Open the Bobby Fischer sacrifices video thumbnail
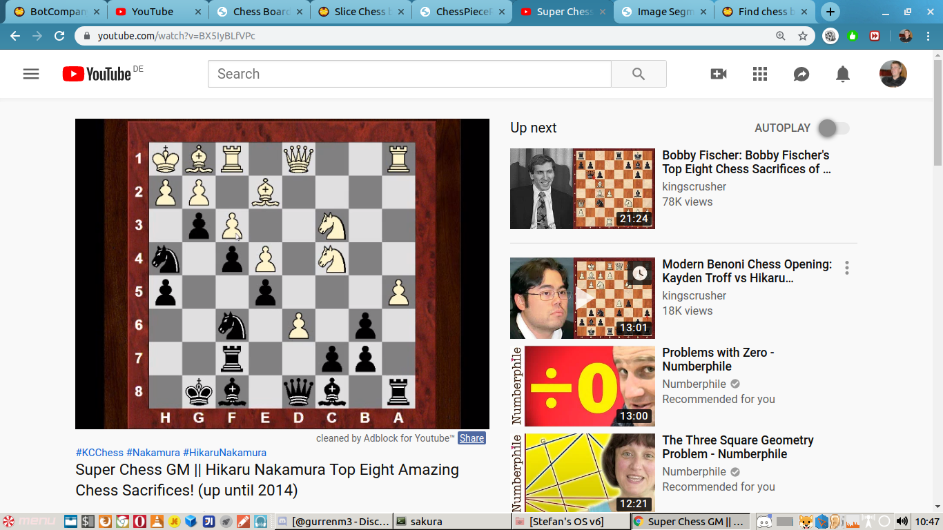 (x=582, y=188)
